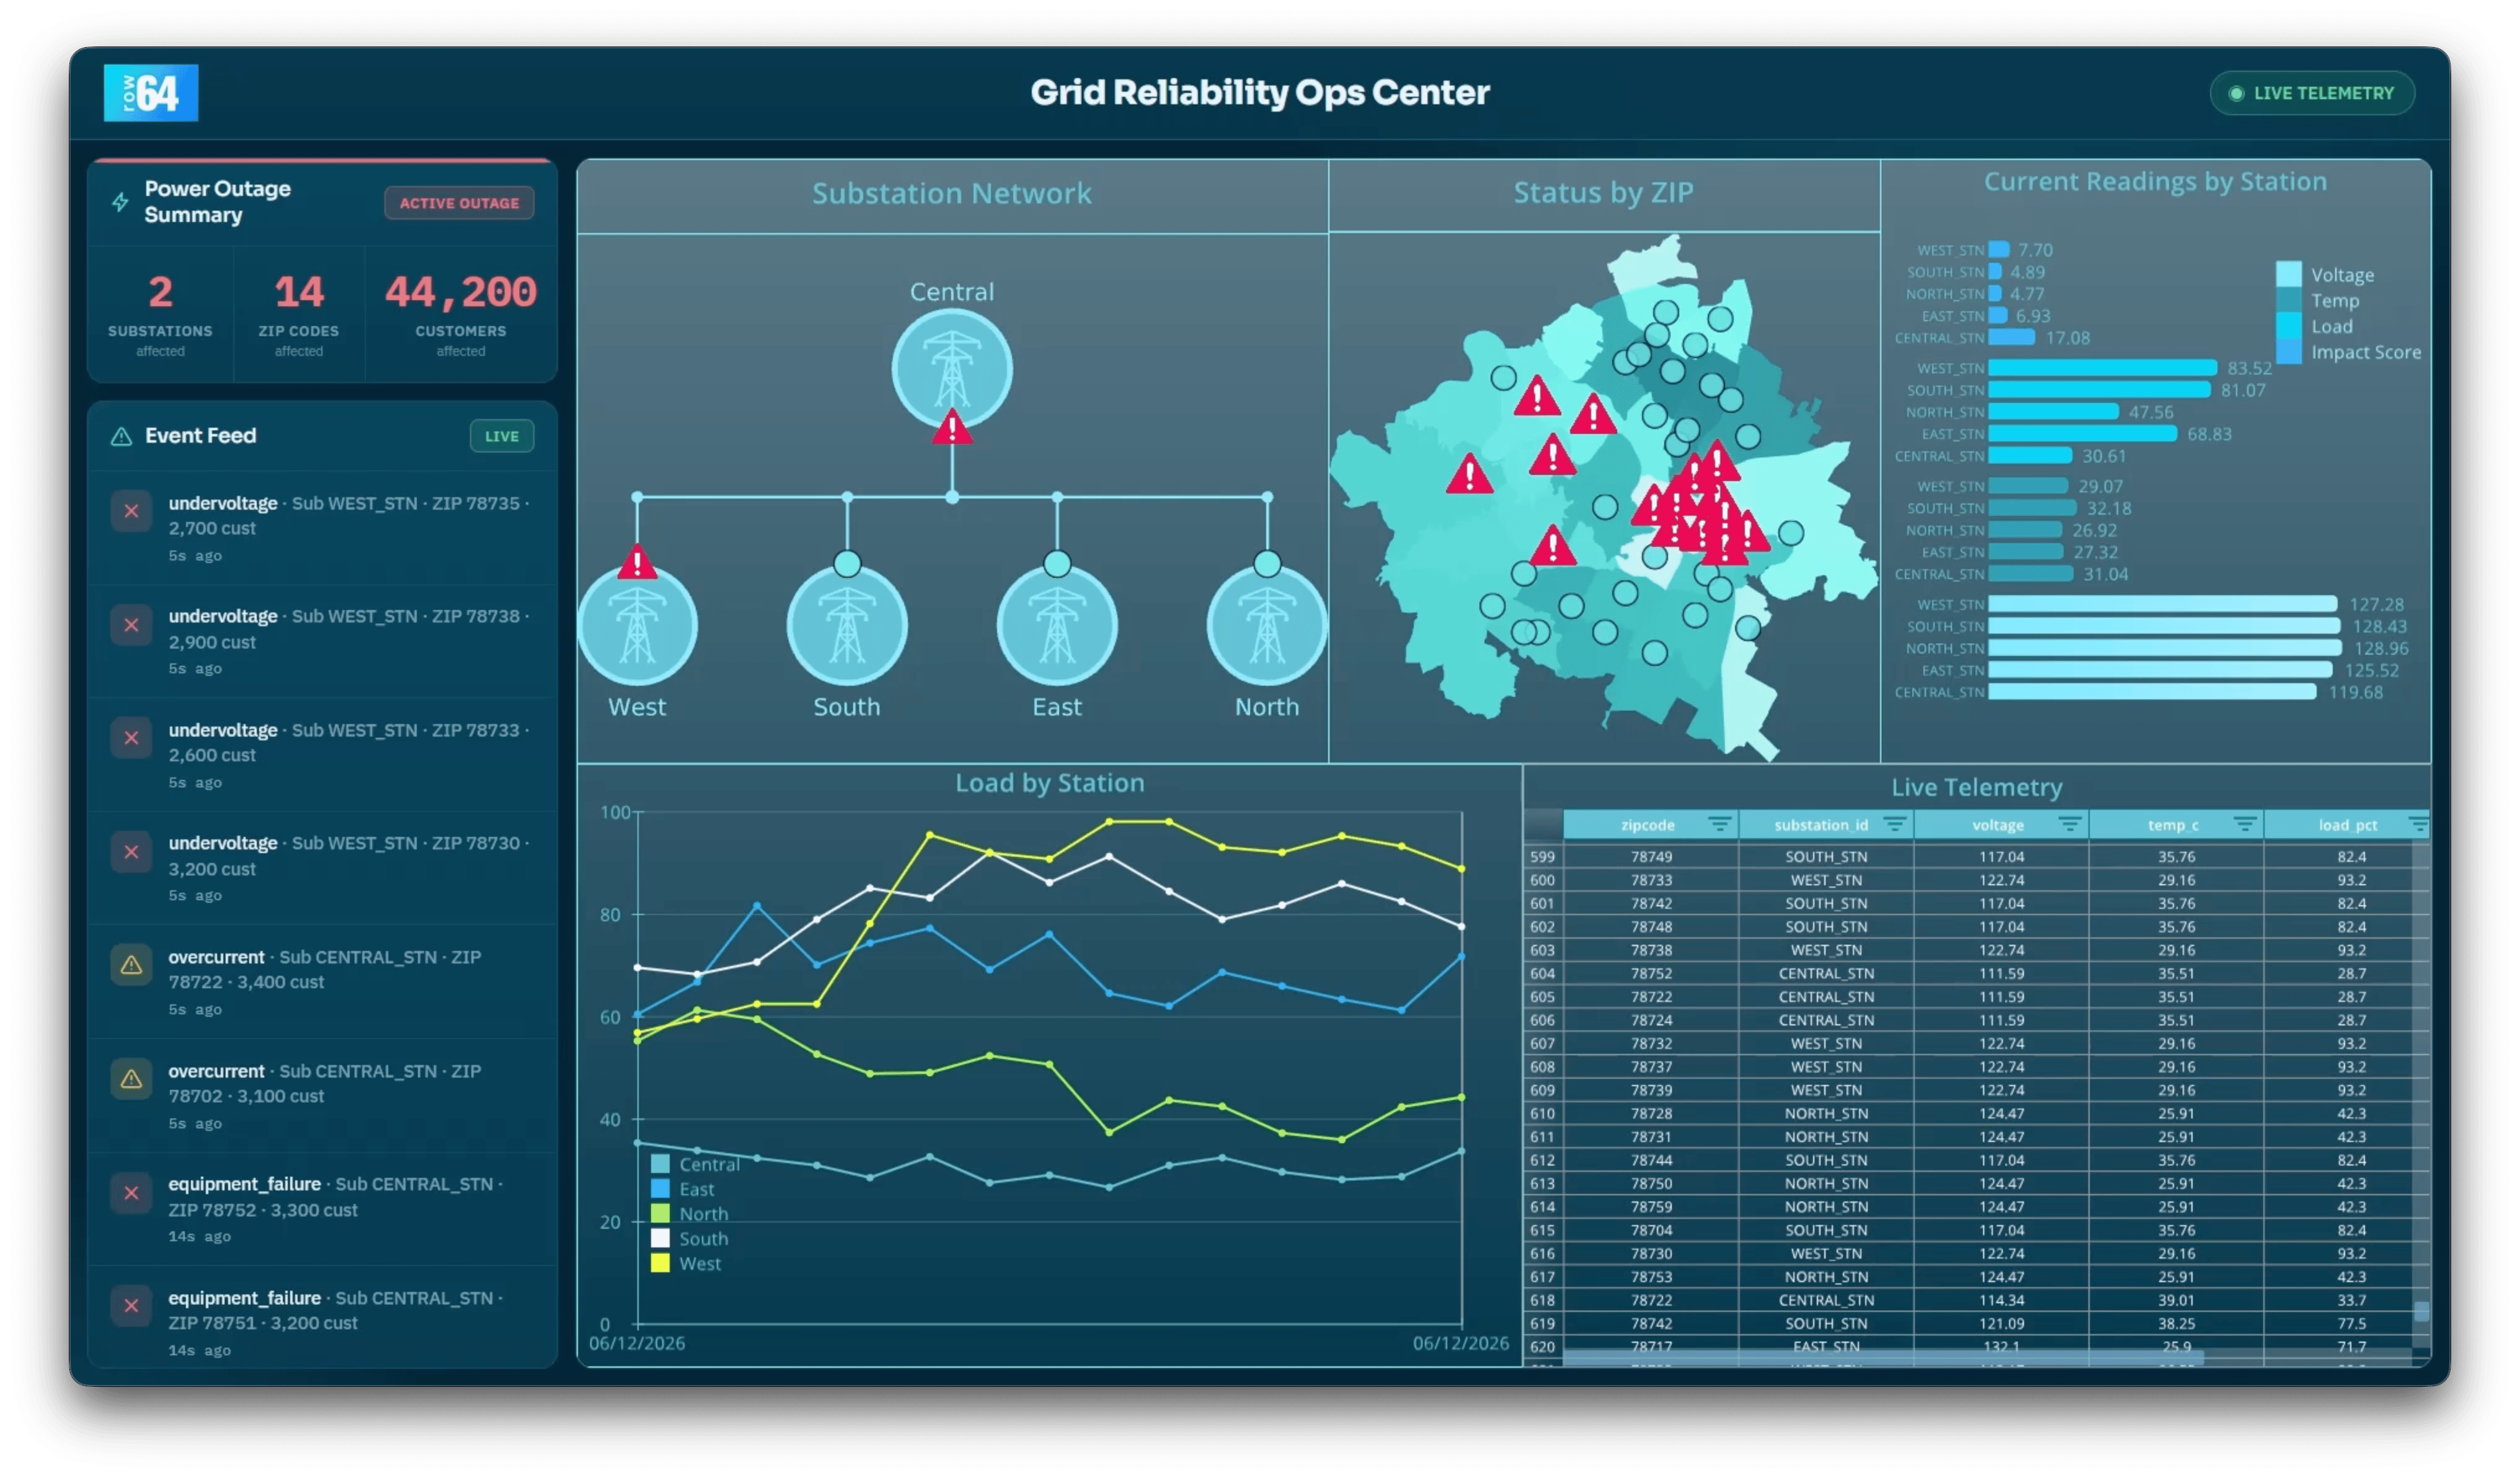Click the red X icon for ZIP 78738 event
The width and height of the screenshot is (2520, 1478).
(131, 626)
